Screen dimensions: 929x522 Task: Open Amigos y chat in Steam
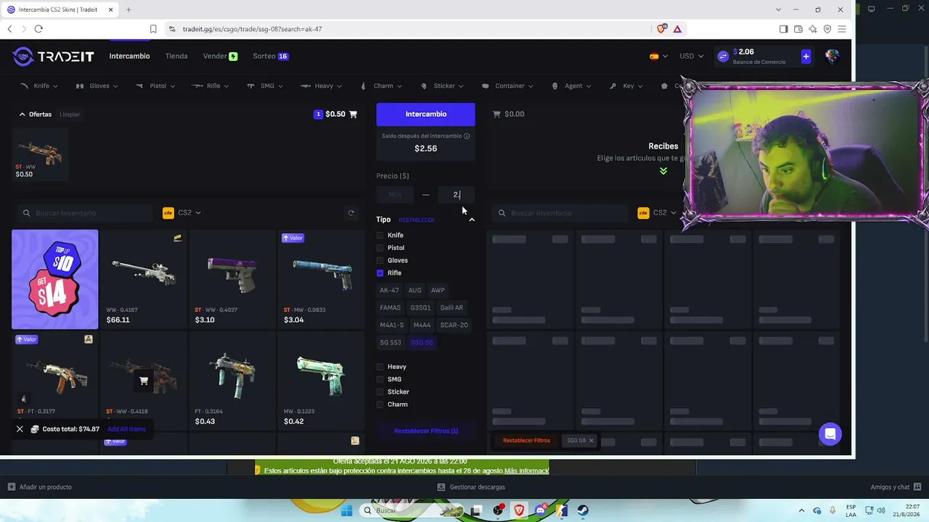pyautogui.click(x=896, y=487)
